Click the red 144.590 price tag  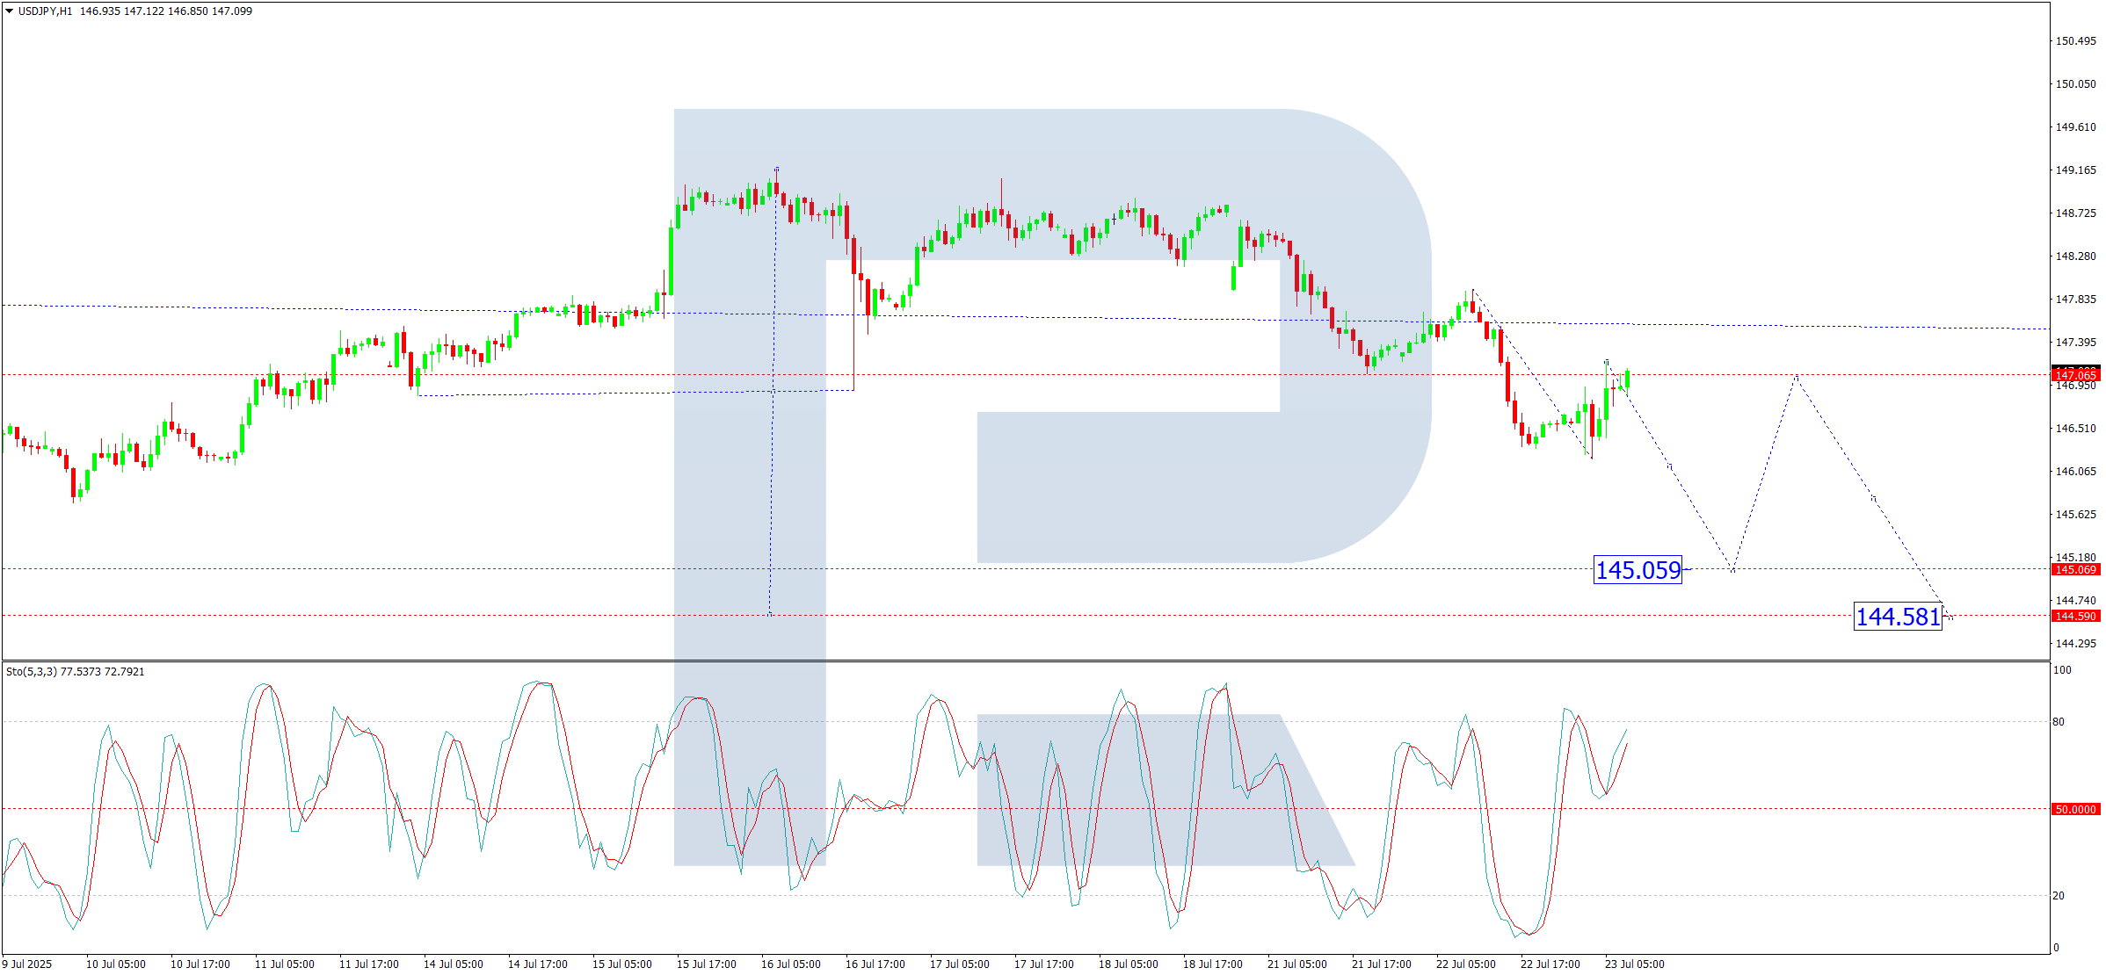[x=2074, y=617]
